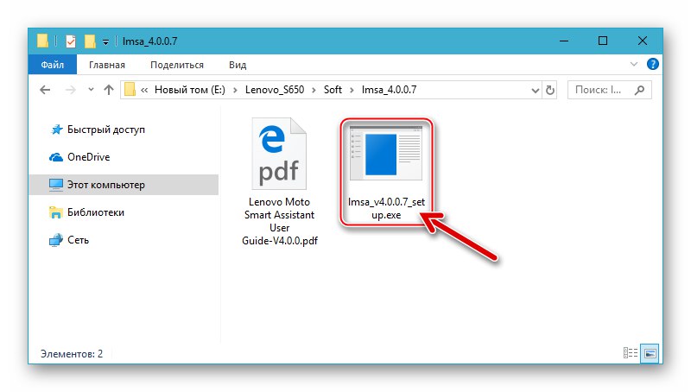This screenshot has width=691, height=392.
Task: Open Help via the question mark icon
Action: click(653, 64)
